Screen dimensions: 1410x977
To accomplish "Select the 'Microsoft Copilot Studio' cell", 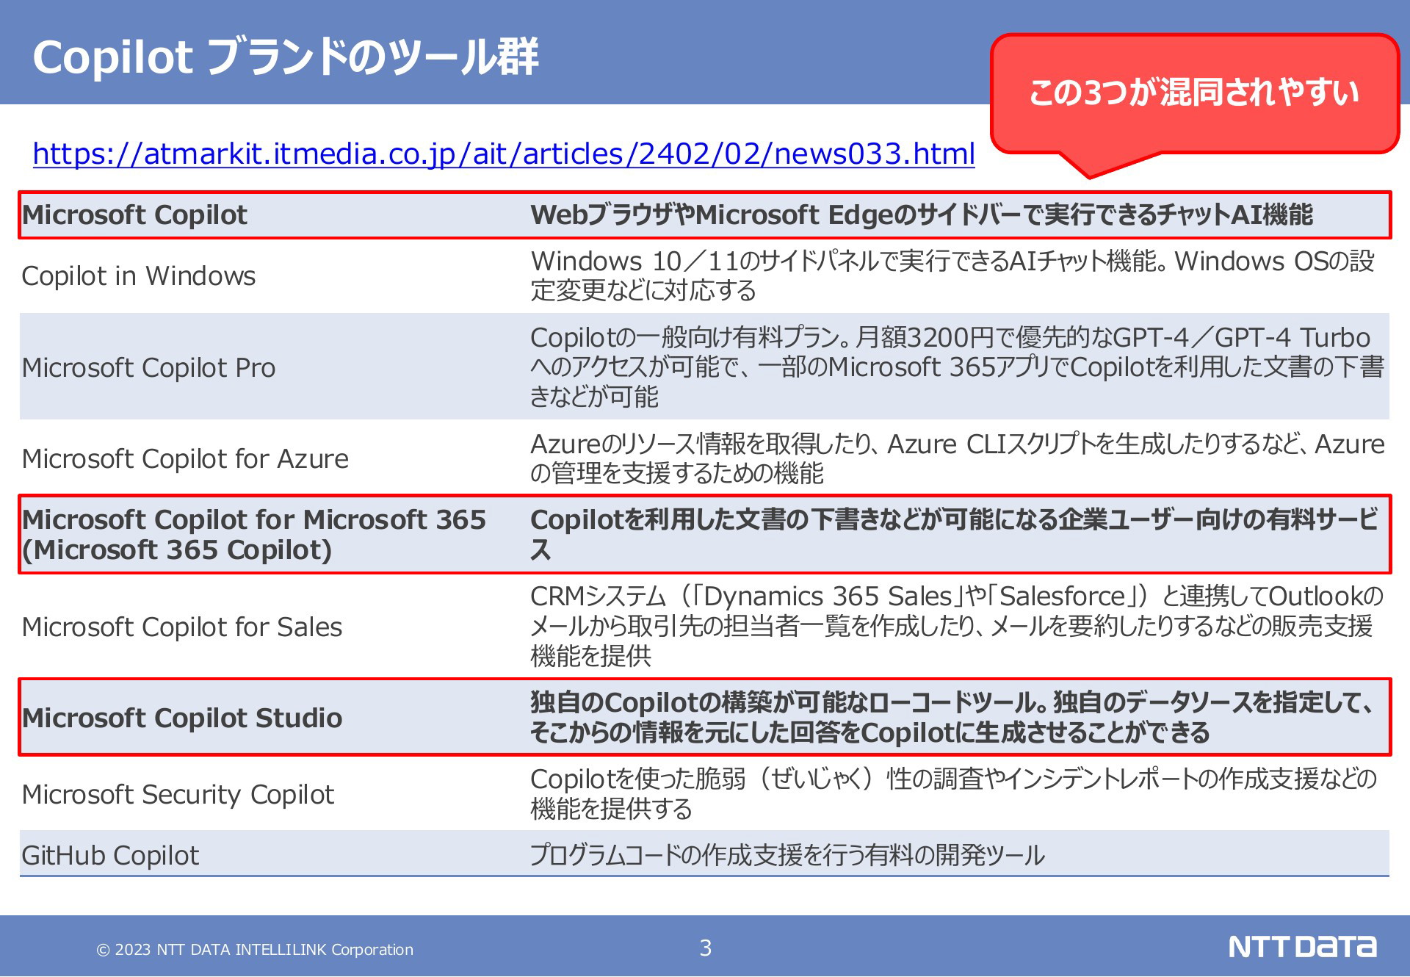I will point(182,718).
